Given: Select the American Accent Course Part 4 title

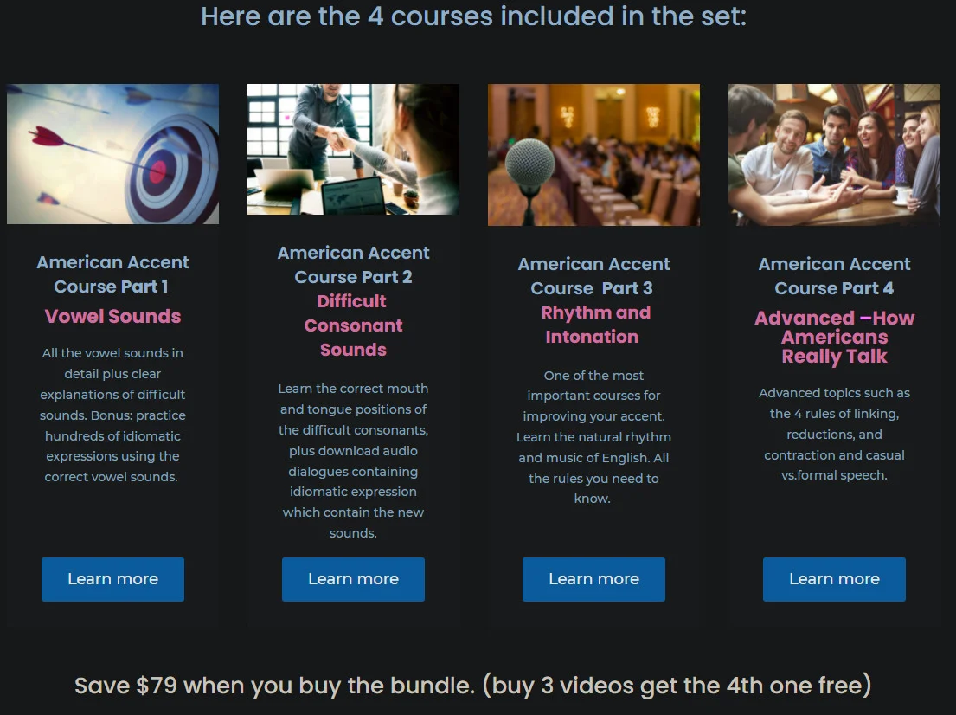Looking at the screenshot, I should click(834, 276).
